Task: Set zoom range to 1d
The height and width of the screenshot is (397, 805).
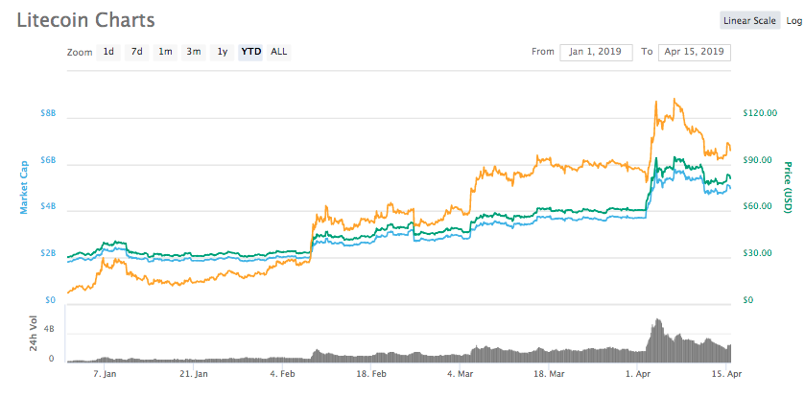Action: click(108, 52)
